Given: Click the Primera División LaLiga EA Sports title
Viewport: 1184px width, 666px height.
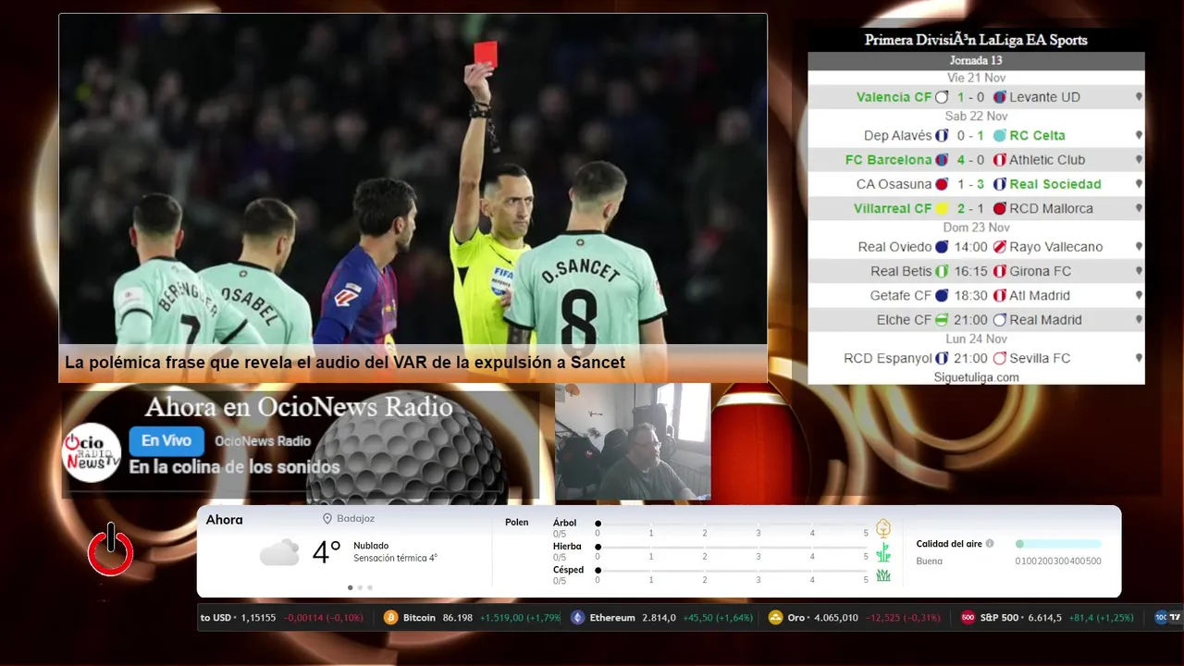Looking at the screenshot, I should [x=976, y=40].
